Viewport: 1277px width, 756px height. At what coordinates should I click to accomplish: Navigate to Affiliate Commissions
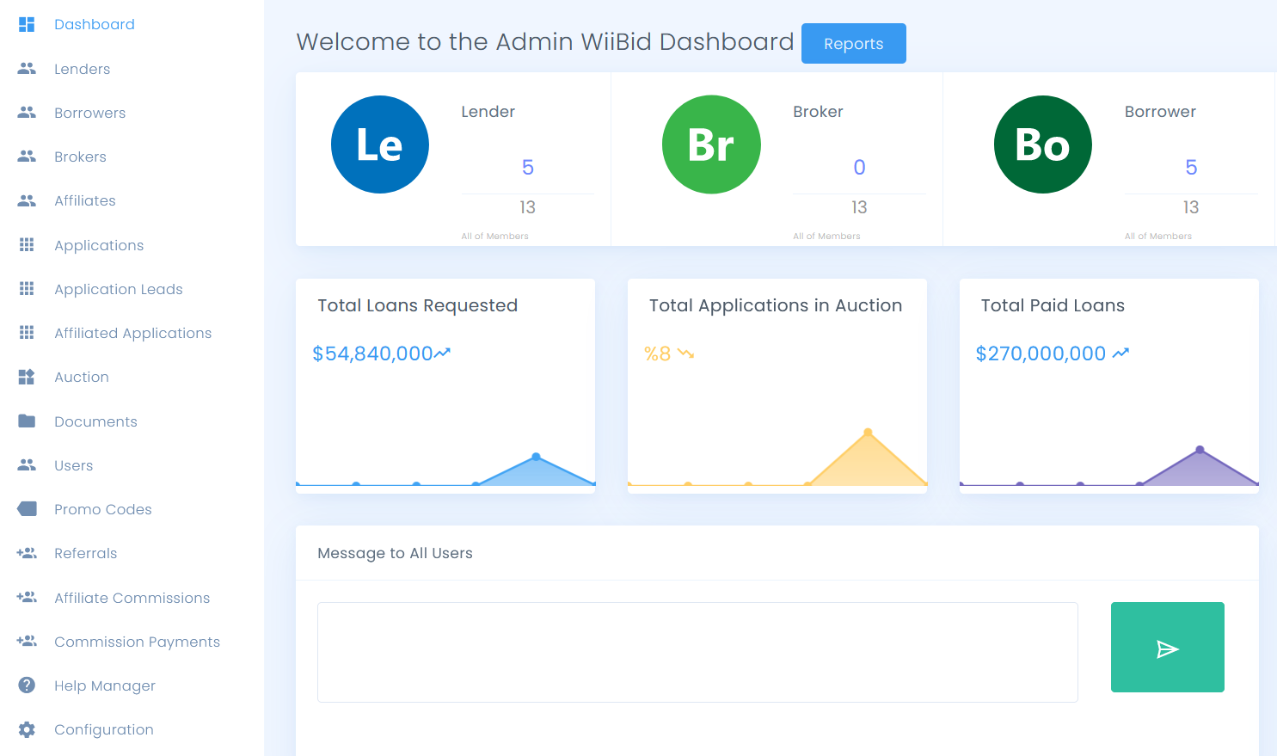pyautogui.click(x=132, y=598)
